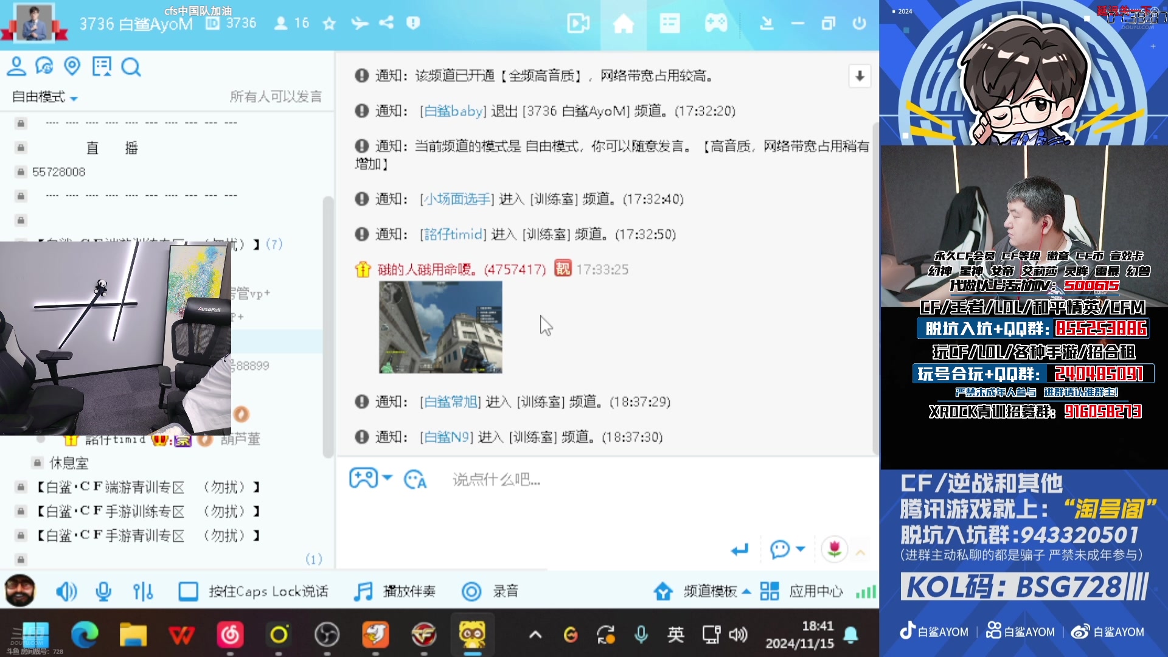Open the game controller input icon
The image size is (1168, 657).
coord(363,478)
